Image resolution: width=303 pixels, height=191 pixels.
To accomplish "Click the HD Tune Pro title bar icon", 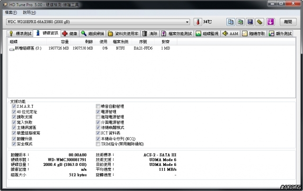I will click(x=5, y=5).
